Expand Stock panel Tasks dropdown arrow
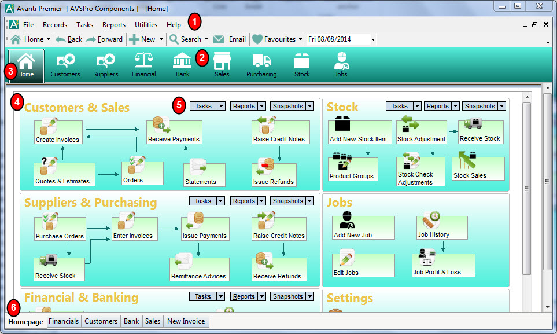The image size is (557, 334). coord(417,106)
